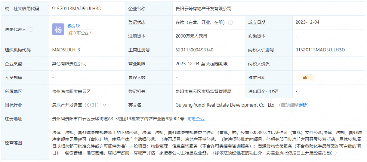Click region value 贵州省贵阳市白云区
Image resolution: width=367 pixels, height=162 pixels.
pyautogui.click(x=71, y=92)
